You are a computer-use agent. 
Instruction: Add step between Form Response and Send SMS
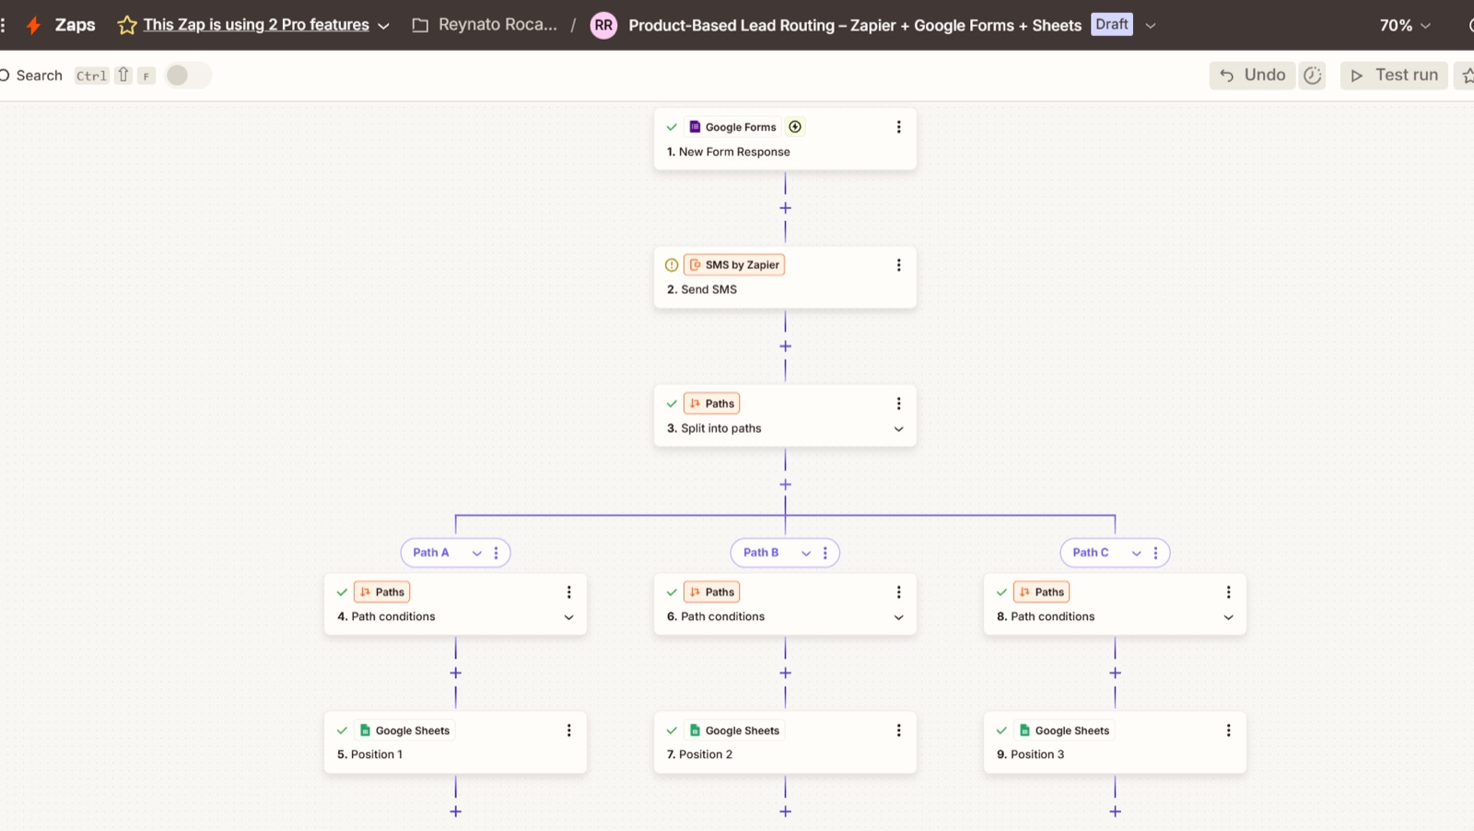click(785, 208)
